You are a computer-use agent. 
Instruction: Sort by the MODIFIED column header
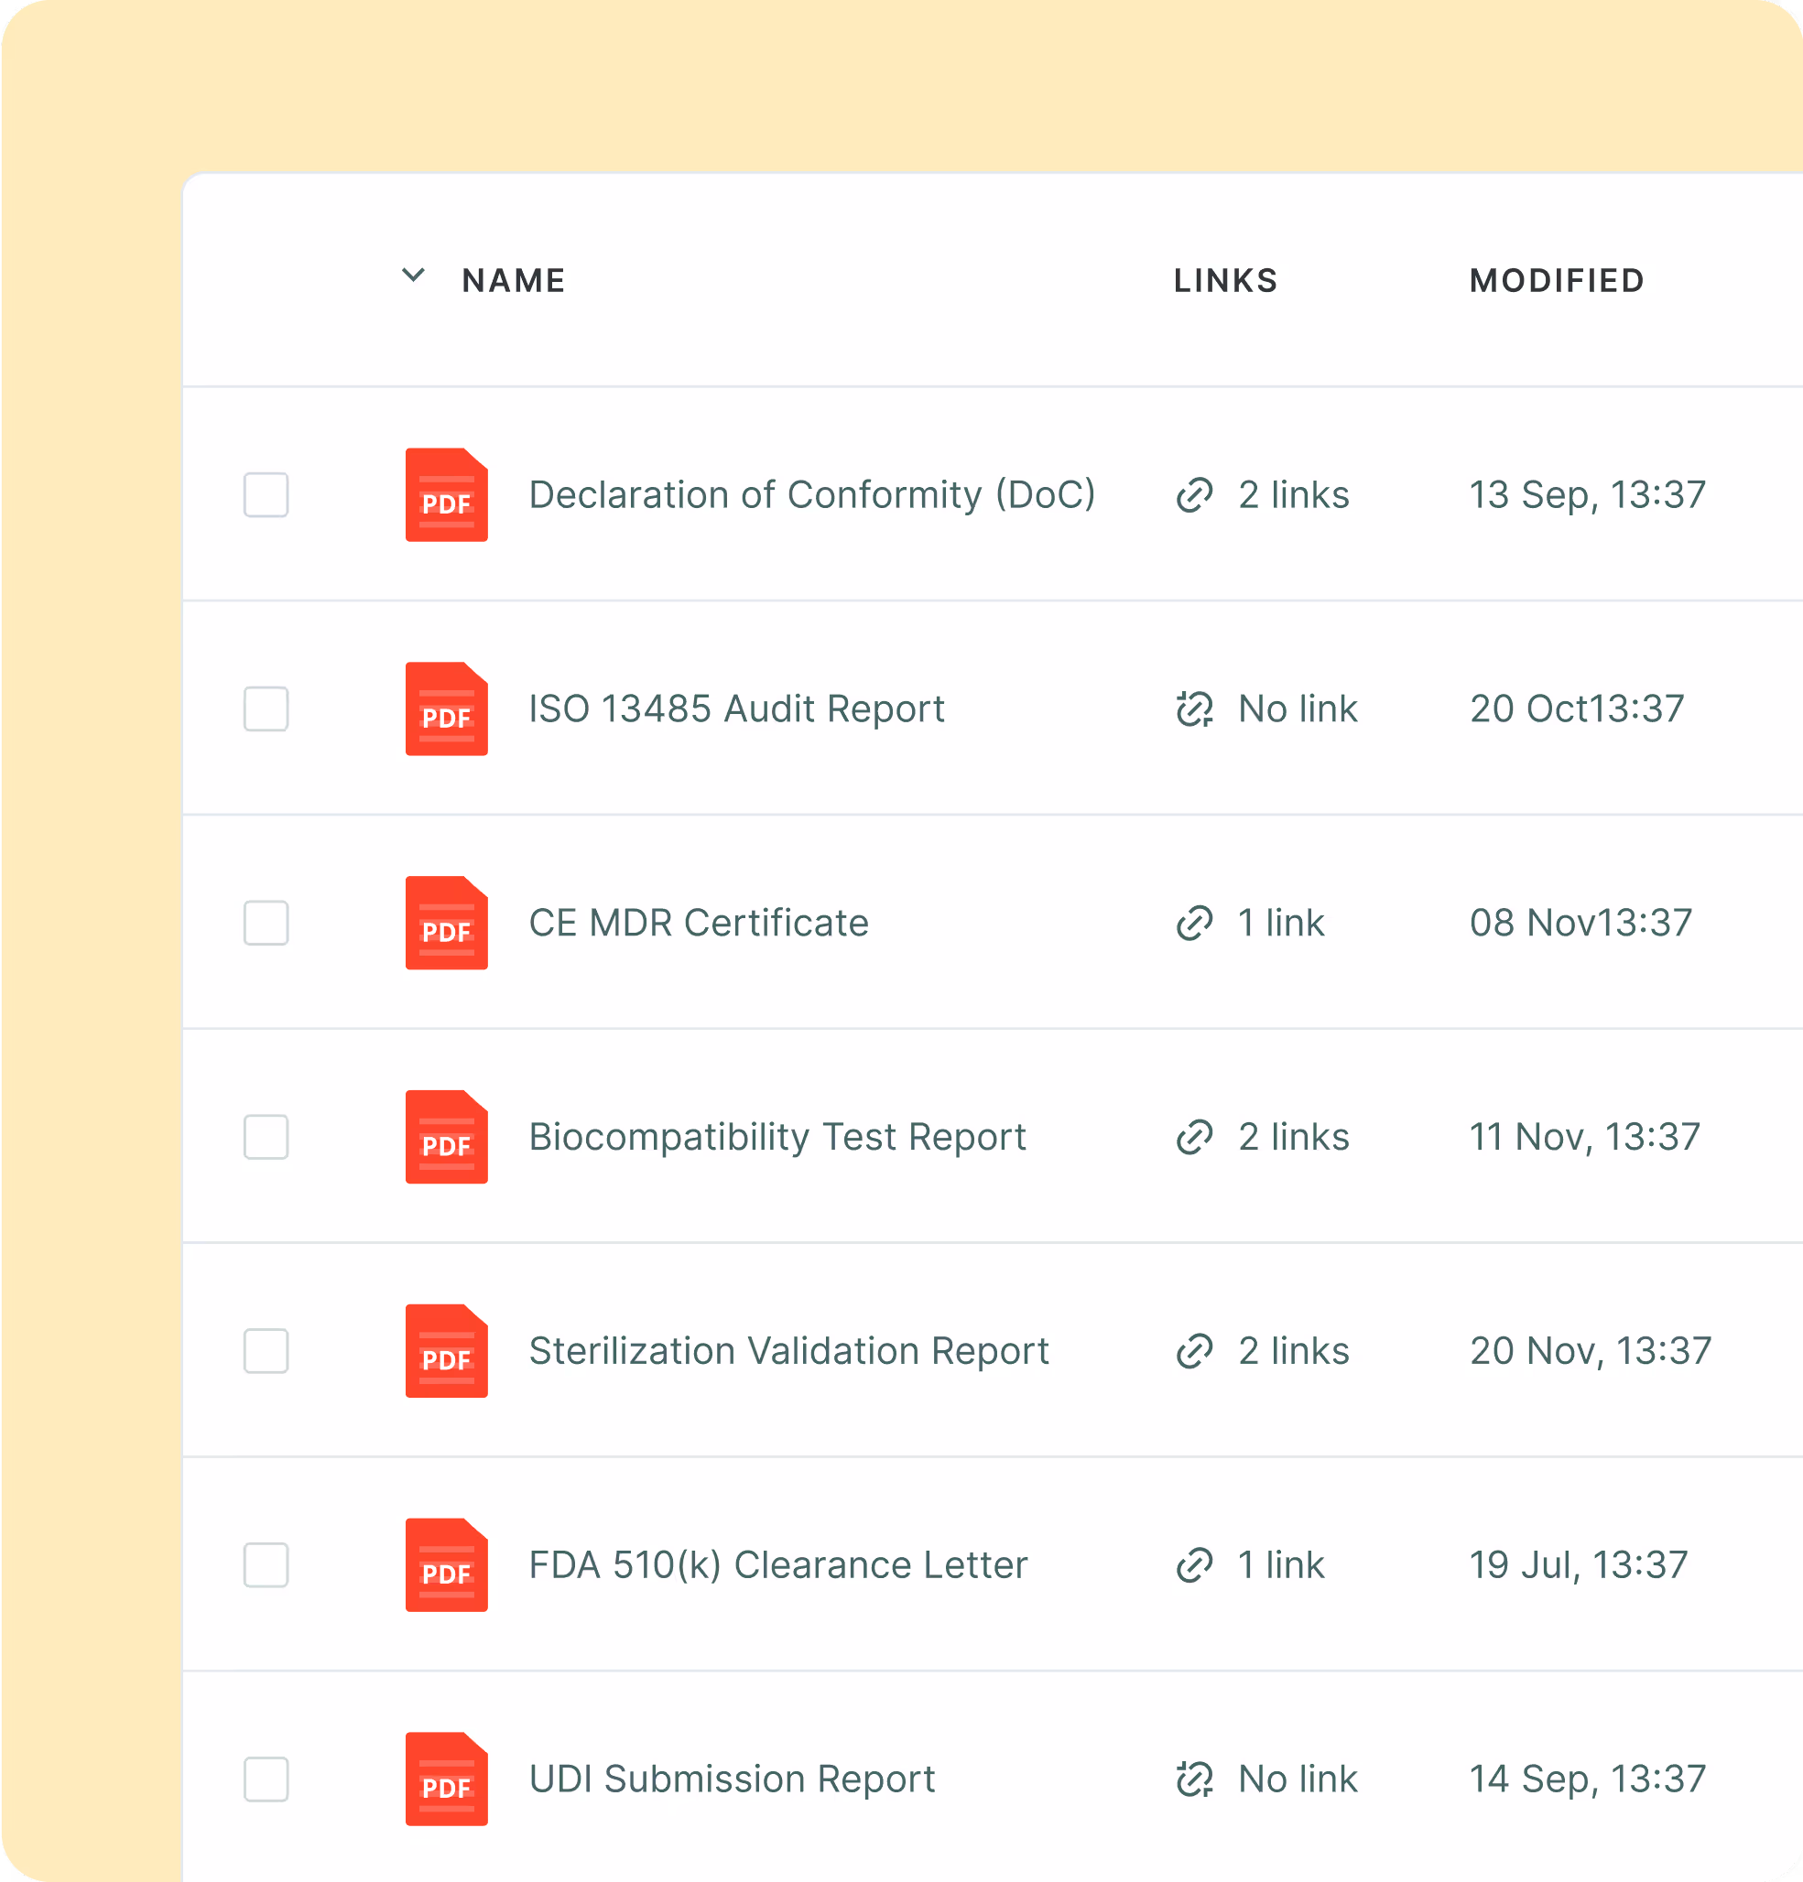[1556, 280]
